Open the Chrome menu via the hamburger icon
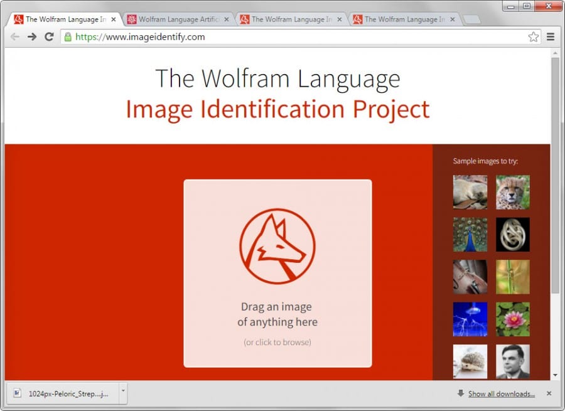The image size is (565, 411). click(551, 37)
